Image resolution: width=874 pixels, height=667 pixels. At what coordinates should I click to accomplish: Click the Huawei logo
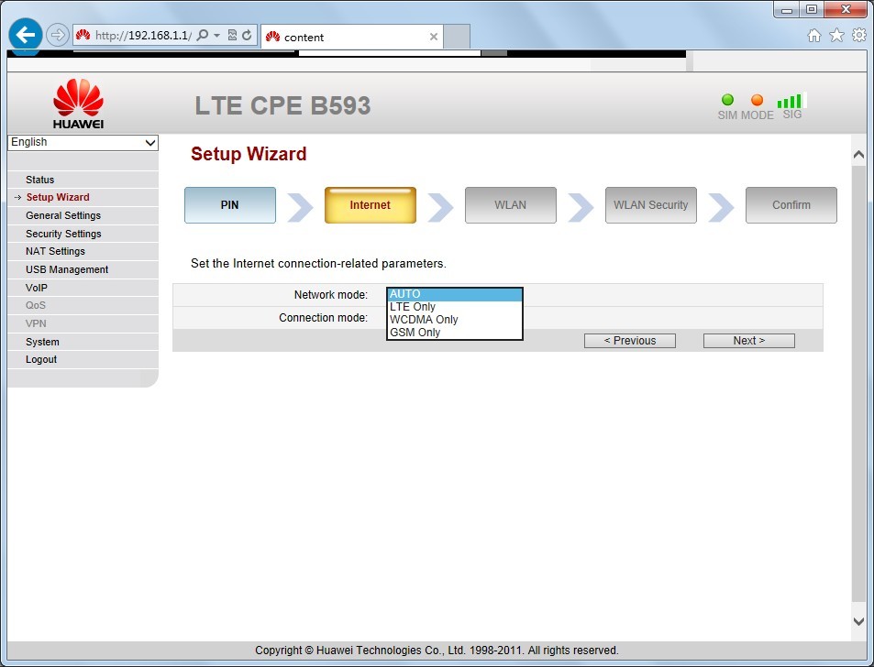[78, 104]
